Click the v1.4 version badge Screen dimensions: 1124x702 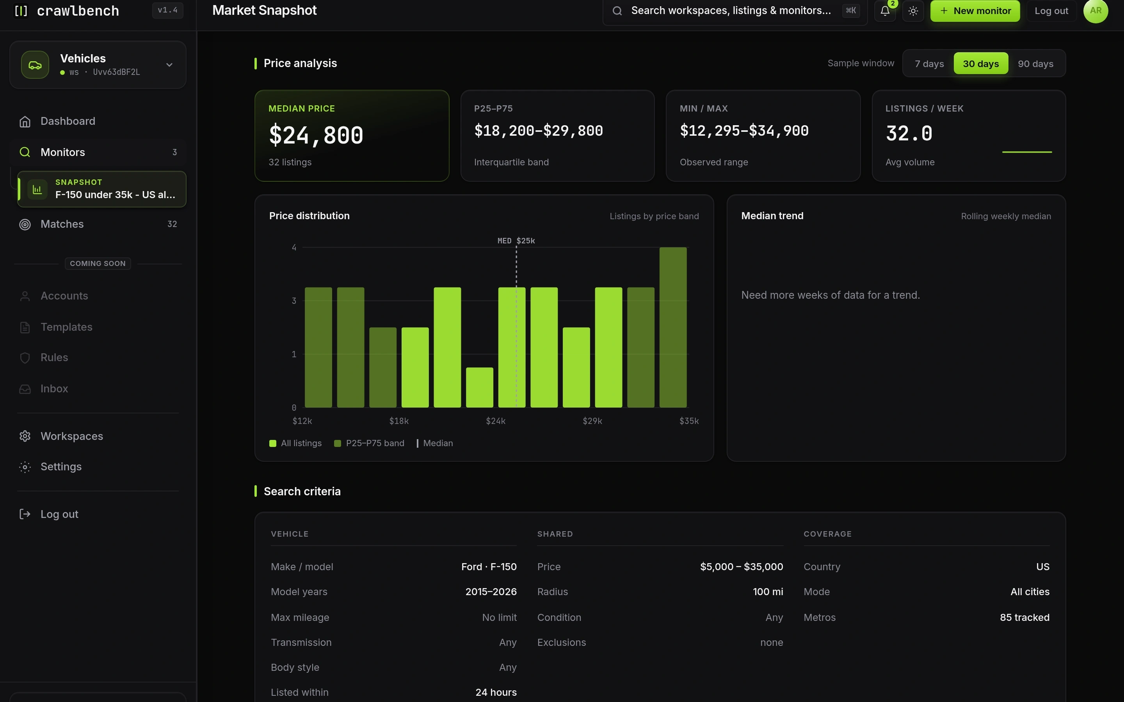point(168,10)
